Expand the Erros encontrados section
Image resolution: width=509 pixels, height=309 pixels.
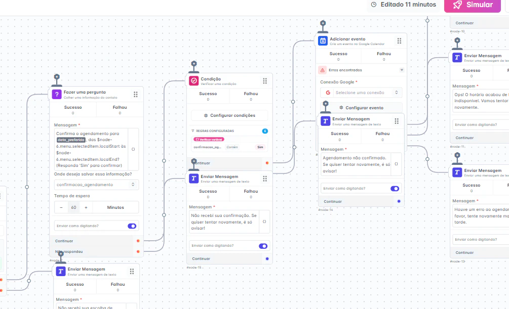click(x=402, y=70)
